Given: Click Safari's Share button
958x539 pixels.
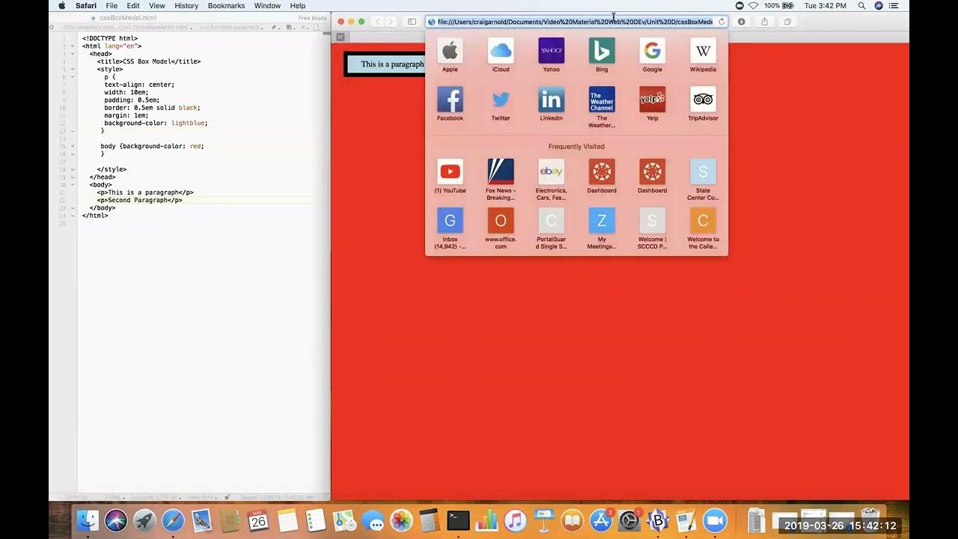Looking at the screenshot, I should pos(764,22).
